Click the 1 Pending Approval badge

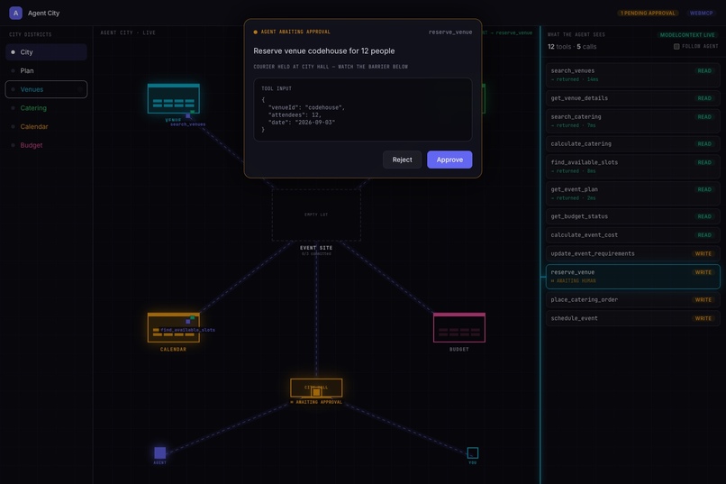tap(648, 13)
